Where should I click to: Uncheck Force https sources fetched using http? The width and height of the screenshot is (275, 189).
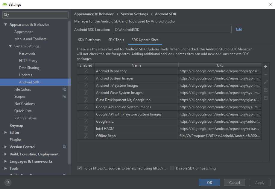(80, 168)
